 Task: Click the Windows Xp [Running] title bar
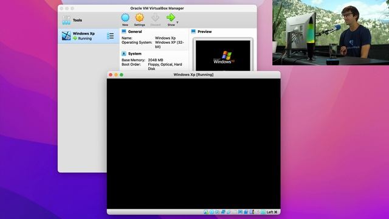193,75
